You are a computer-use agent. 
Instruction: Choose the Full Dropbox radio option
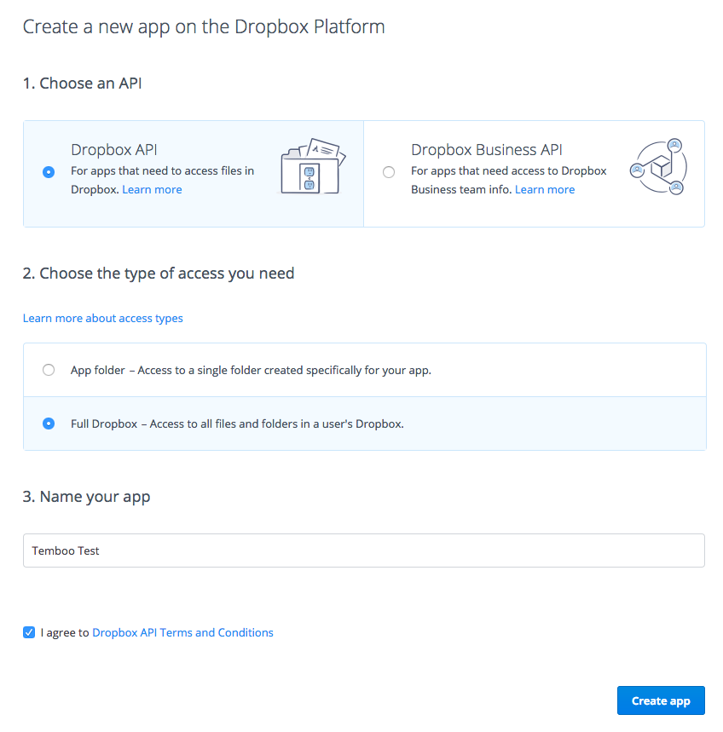pyautogui.click(x=49, y=424)
